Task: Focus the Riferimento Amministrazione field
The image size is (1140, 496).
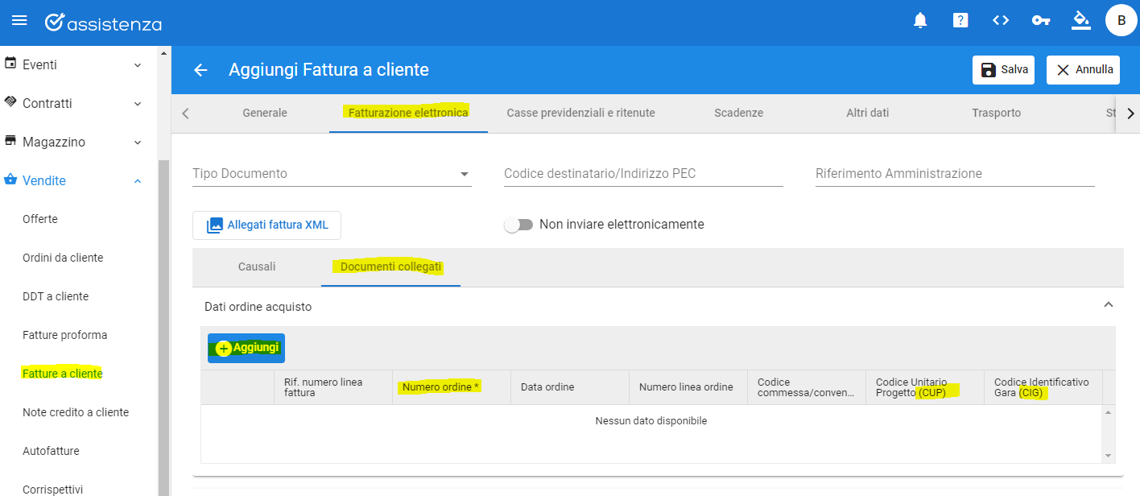Action: click(x=955, y=174)
